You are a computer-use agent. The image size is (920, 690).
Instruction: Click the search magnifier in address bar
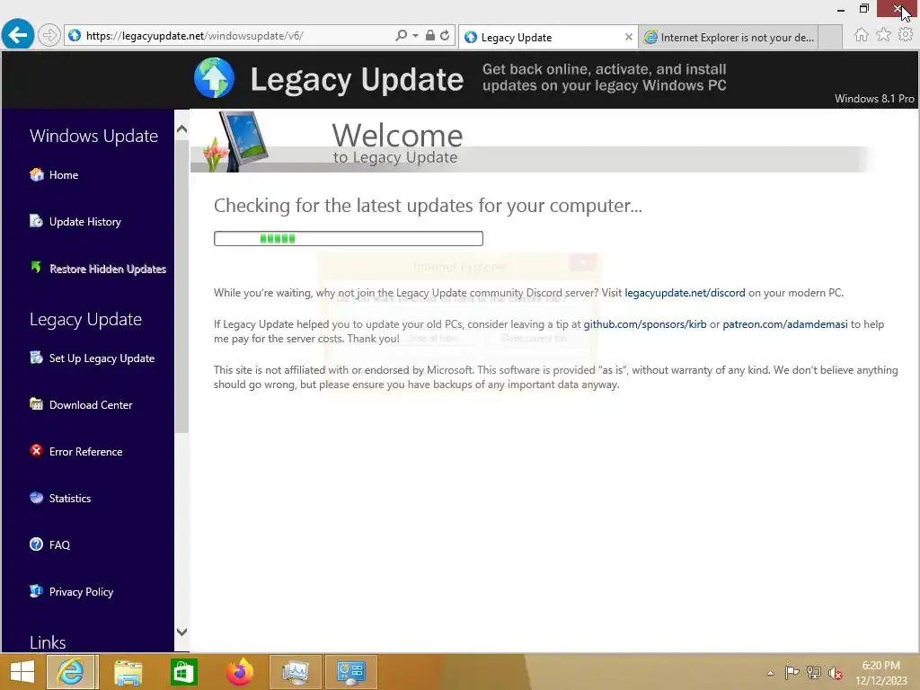[x=401, y=35]
